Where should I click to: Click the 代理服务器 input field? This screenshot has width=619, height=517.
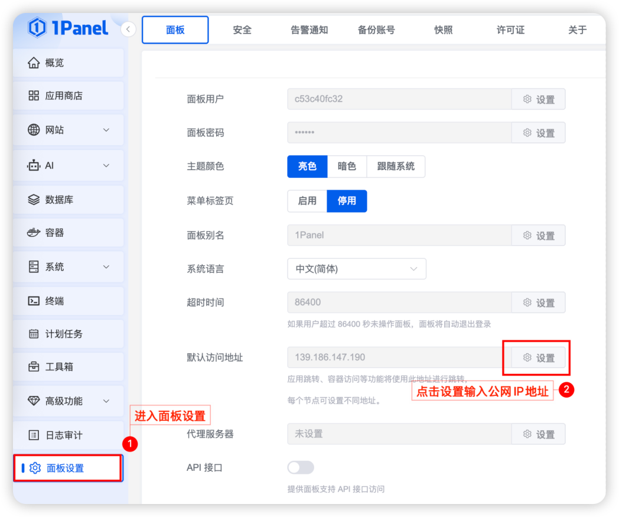click(399, 434)
